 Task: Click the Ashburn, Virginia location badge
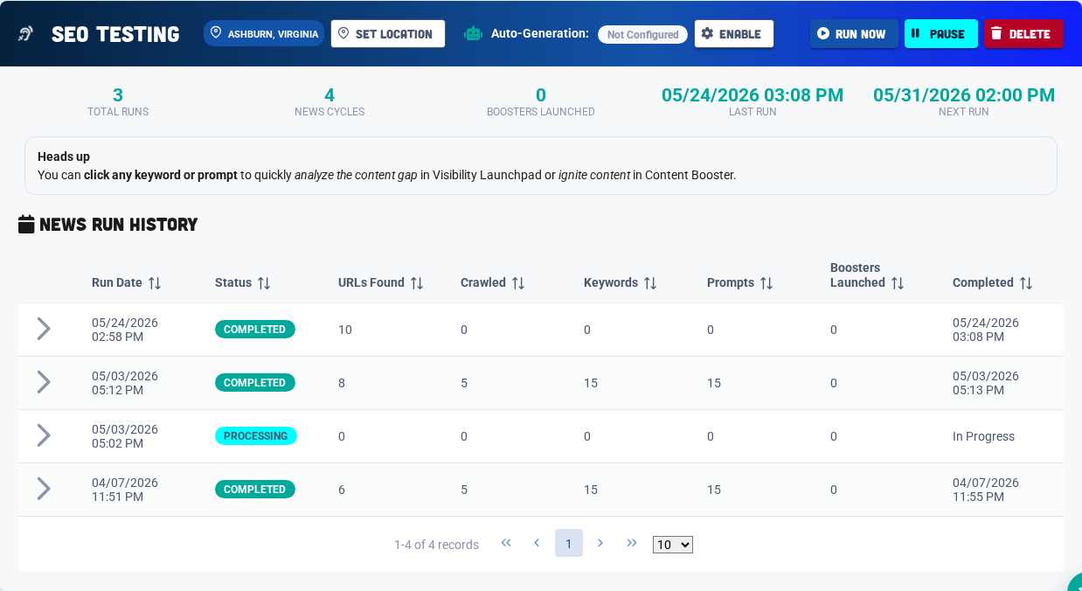(x=264, y=34)
